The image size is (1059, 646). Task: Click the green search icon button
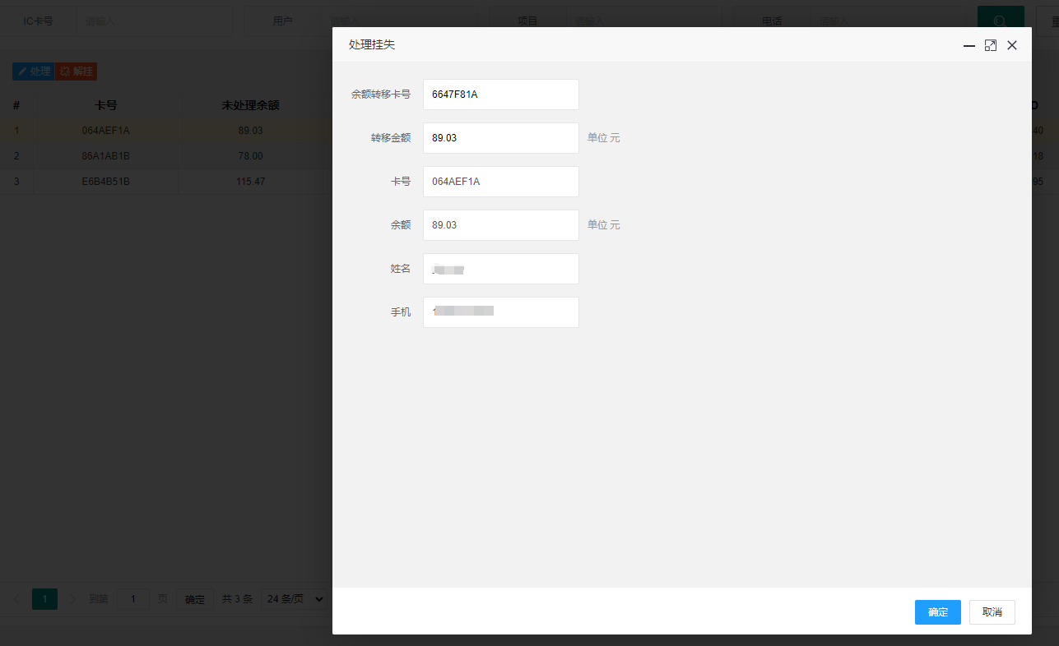point(1001,21)
